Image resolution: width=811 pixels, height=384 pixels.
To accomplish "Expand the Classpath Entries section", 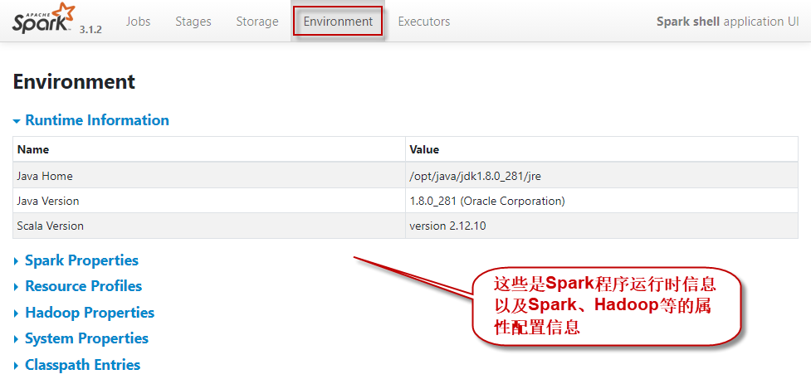I will pos(82,365).
